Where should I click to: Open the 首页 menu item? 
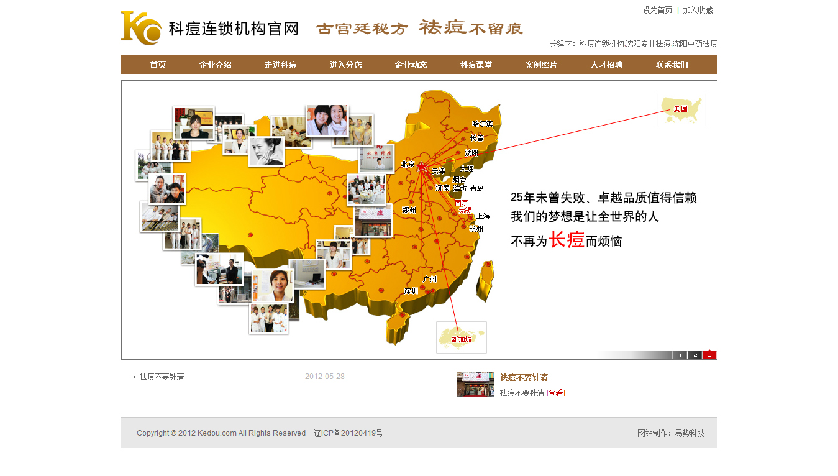pos(158,65)
